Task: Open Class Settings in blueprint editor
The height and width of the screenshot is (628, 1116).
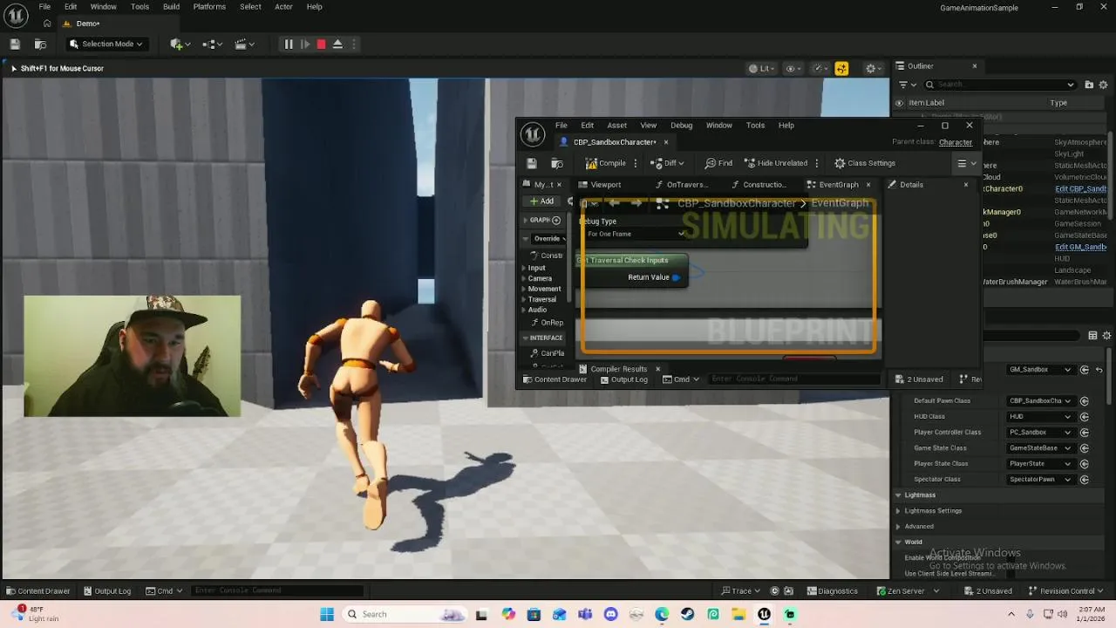Action: coord(865,163)
